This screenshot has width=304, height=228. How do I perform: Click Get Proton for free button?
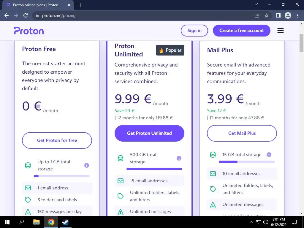pyautogui.click(x=57, y=140)
